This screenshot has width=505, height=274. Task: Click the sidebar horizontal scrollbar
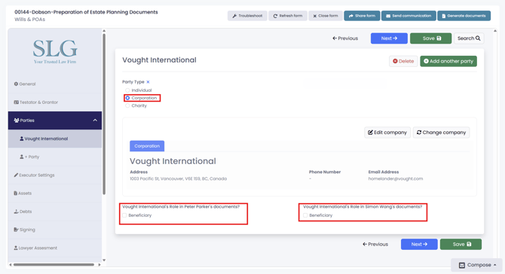click(54, 265)
